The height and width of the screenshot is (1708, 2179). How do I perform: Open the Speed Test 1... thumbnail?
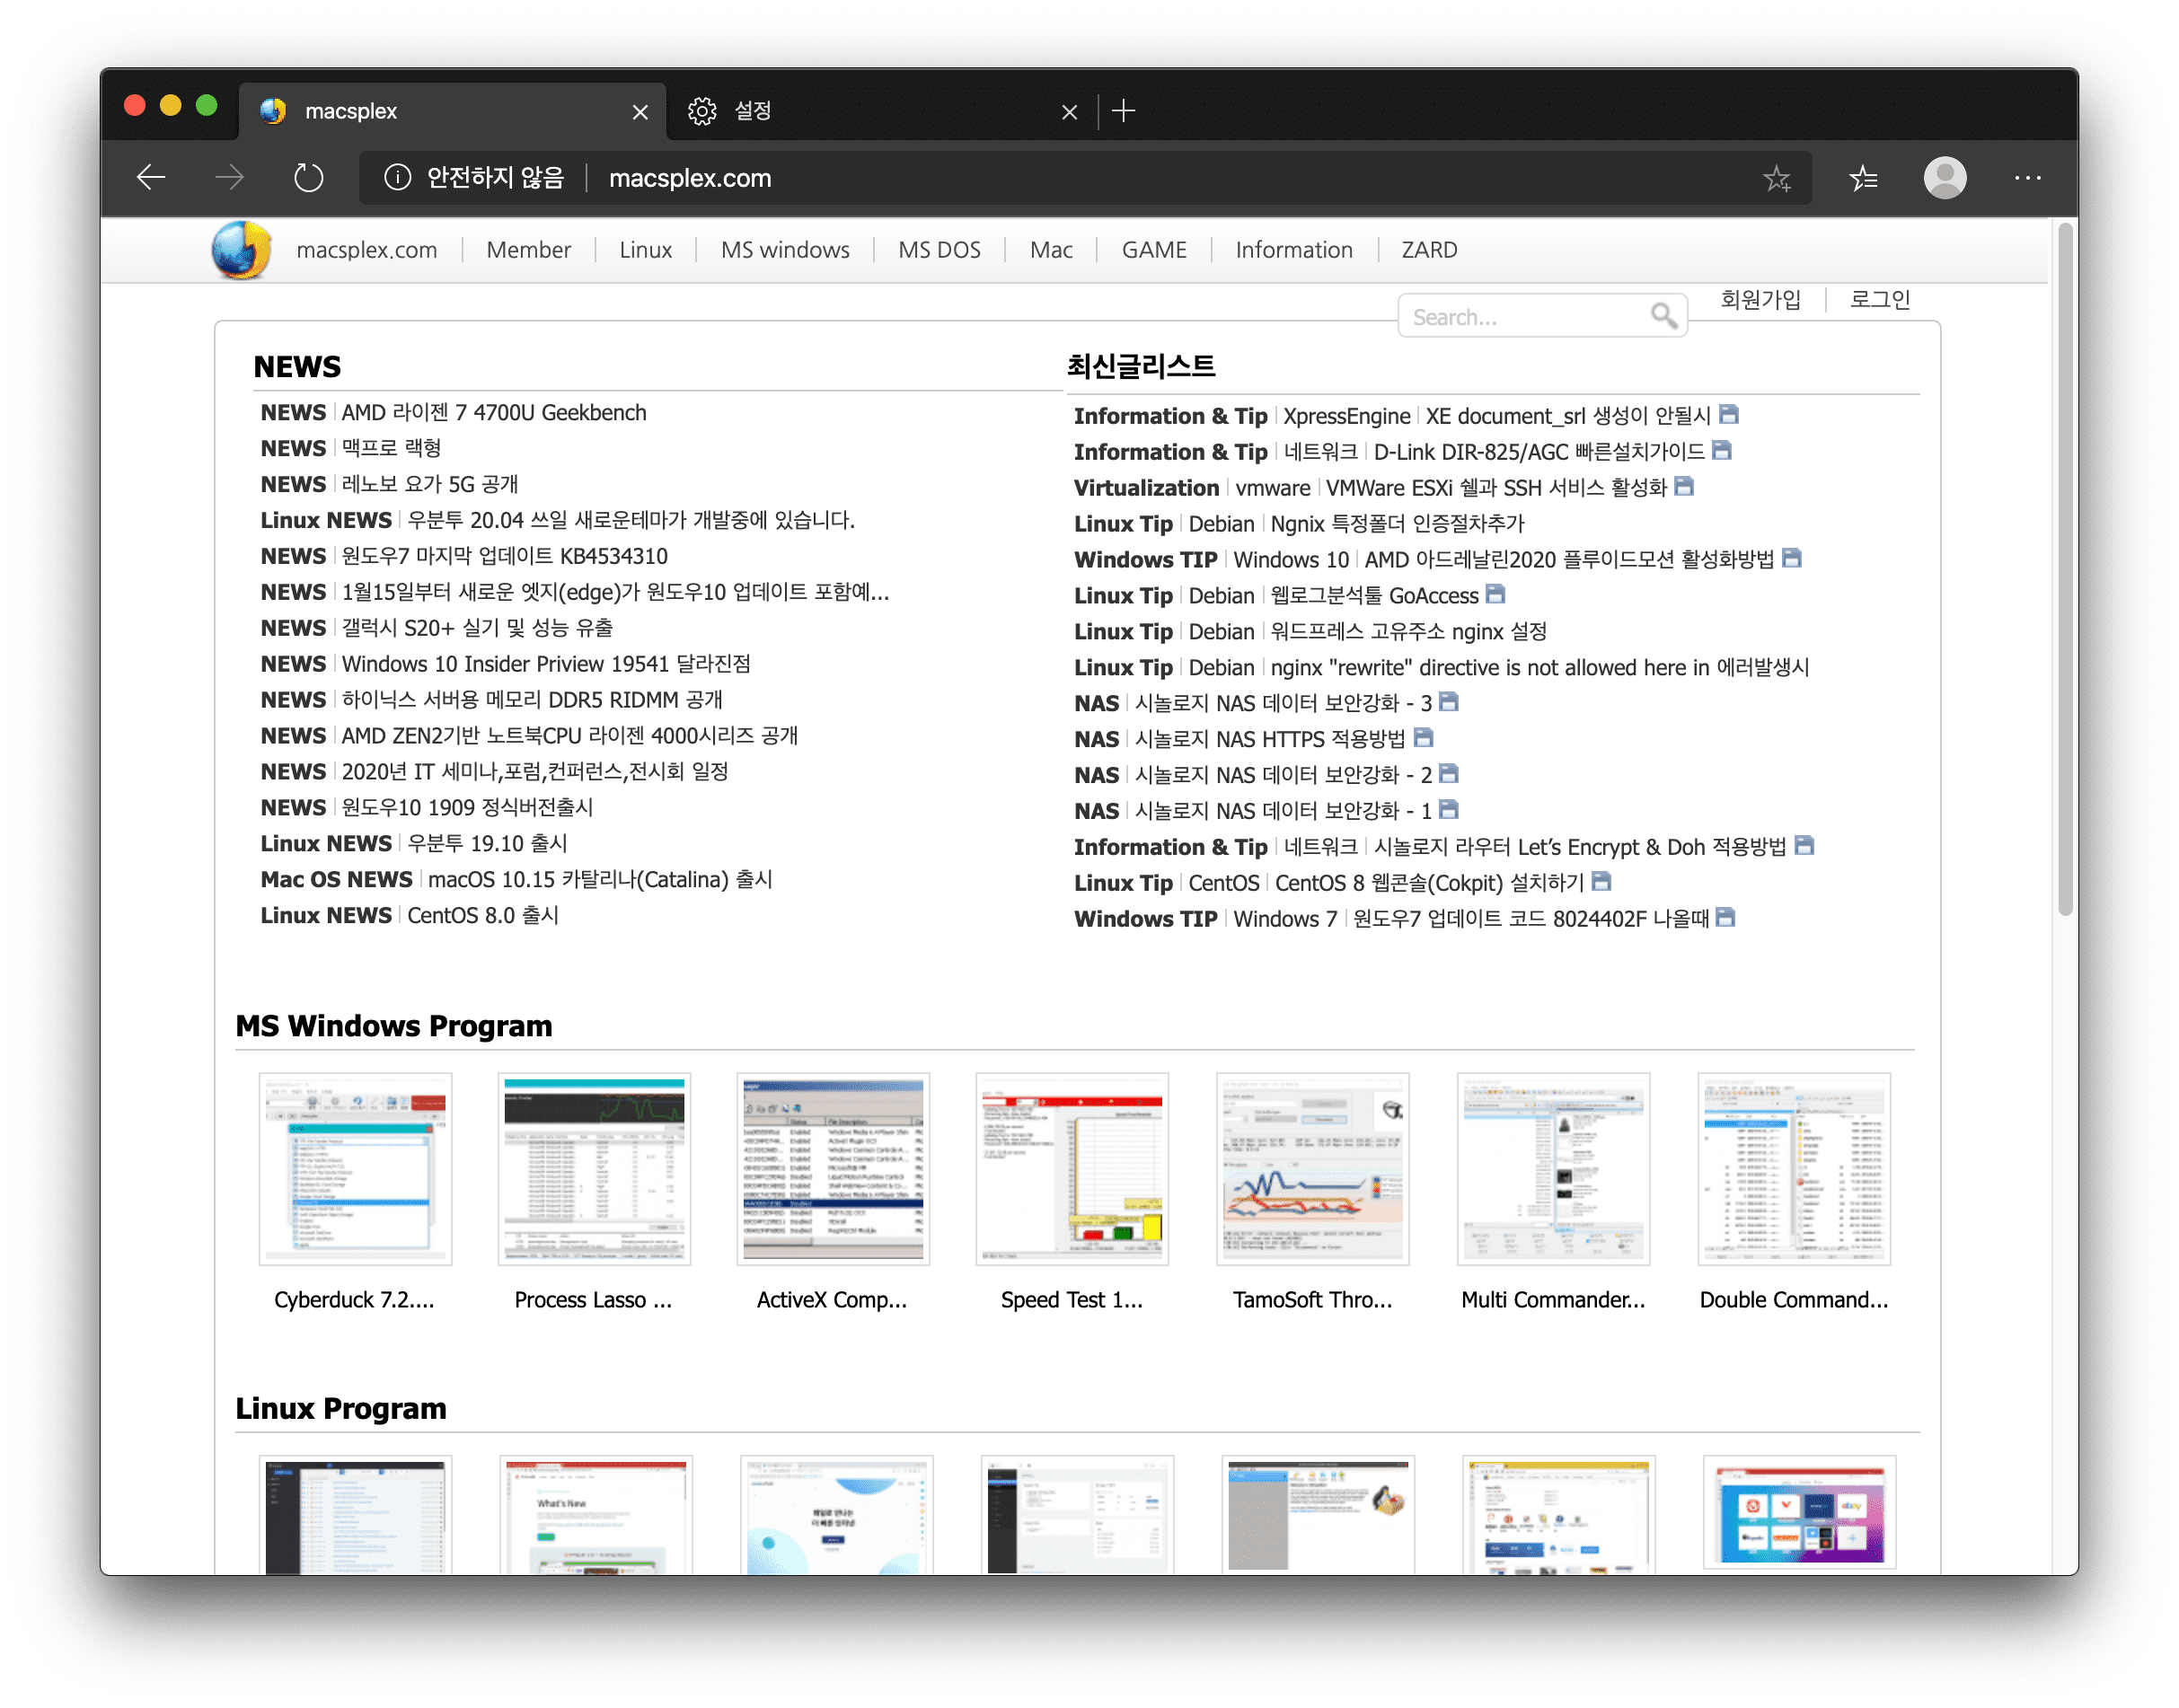[1072, 1169]
